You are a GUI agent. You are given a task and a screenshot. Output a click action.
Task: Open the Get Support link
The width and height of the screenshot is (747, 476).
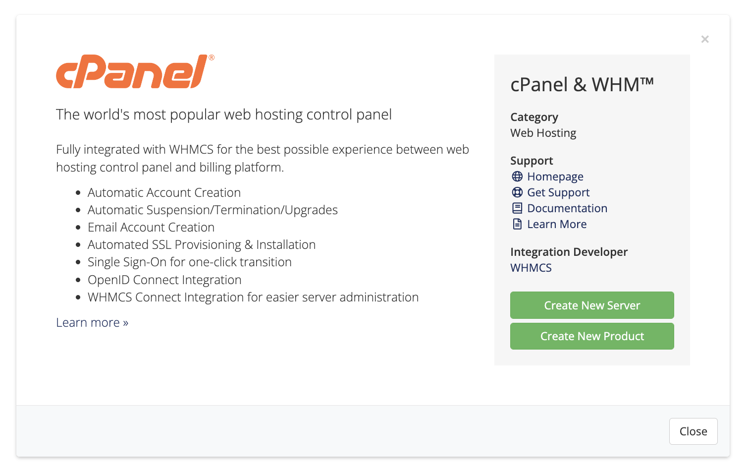(x=558, y=192)
